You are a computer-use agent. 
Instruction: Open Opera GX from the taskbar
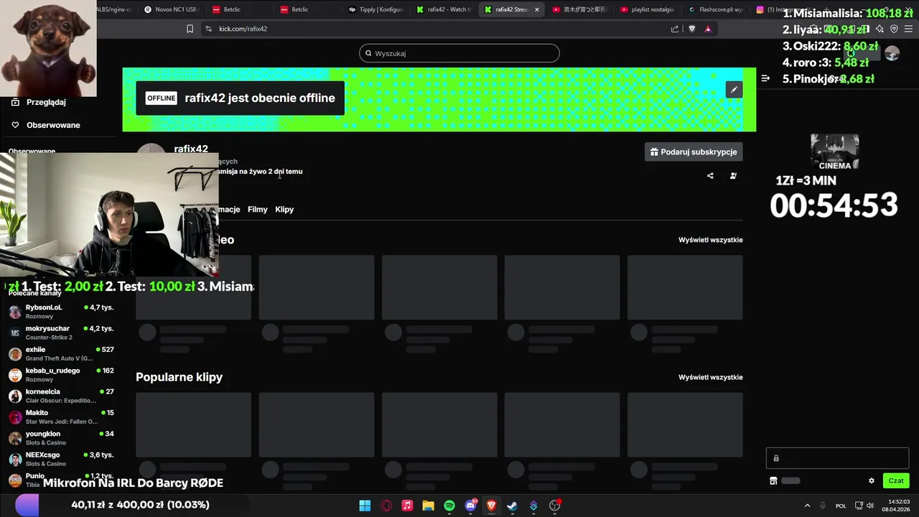pyautogui.click(x=386, y=506)
